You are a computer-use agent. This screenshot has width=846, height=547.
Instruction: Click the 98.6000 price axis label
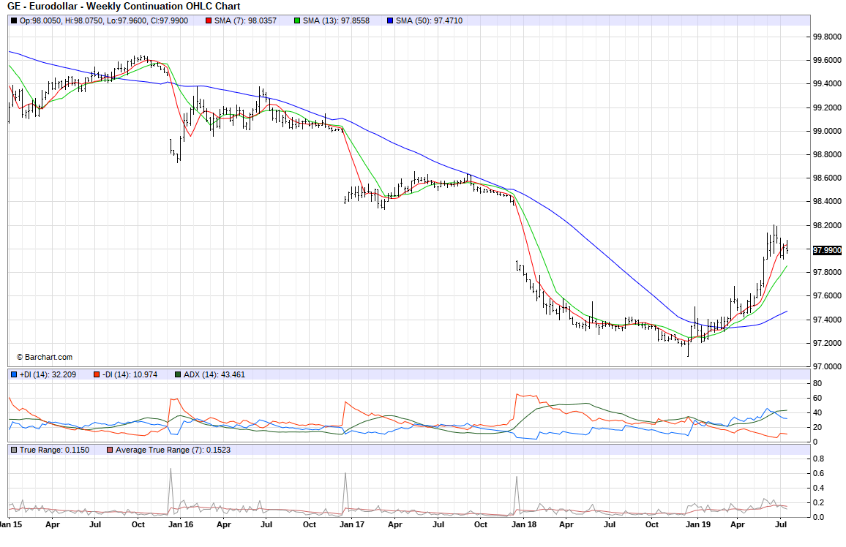coord(827,178)
